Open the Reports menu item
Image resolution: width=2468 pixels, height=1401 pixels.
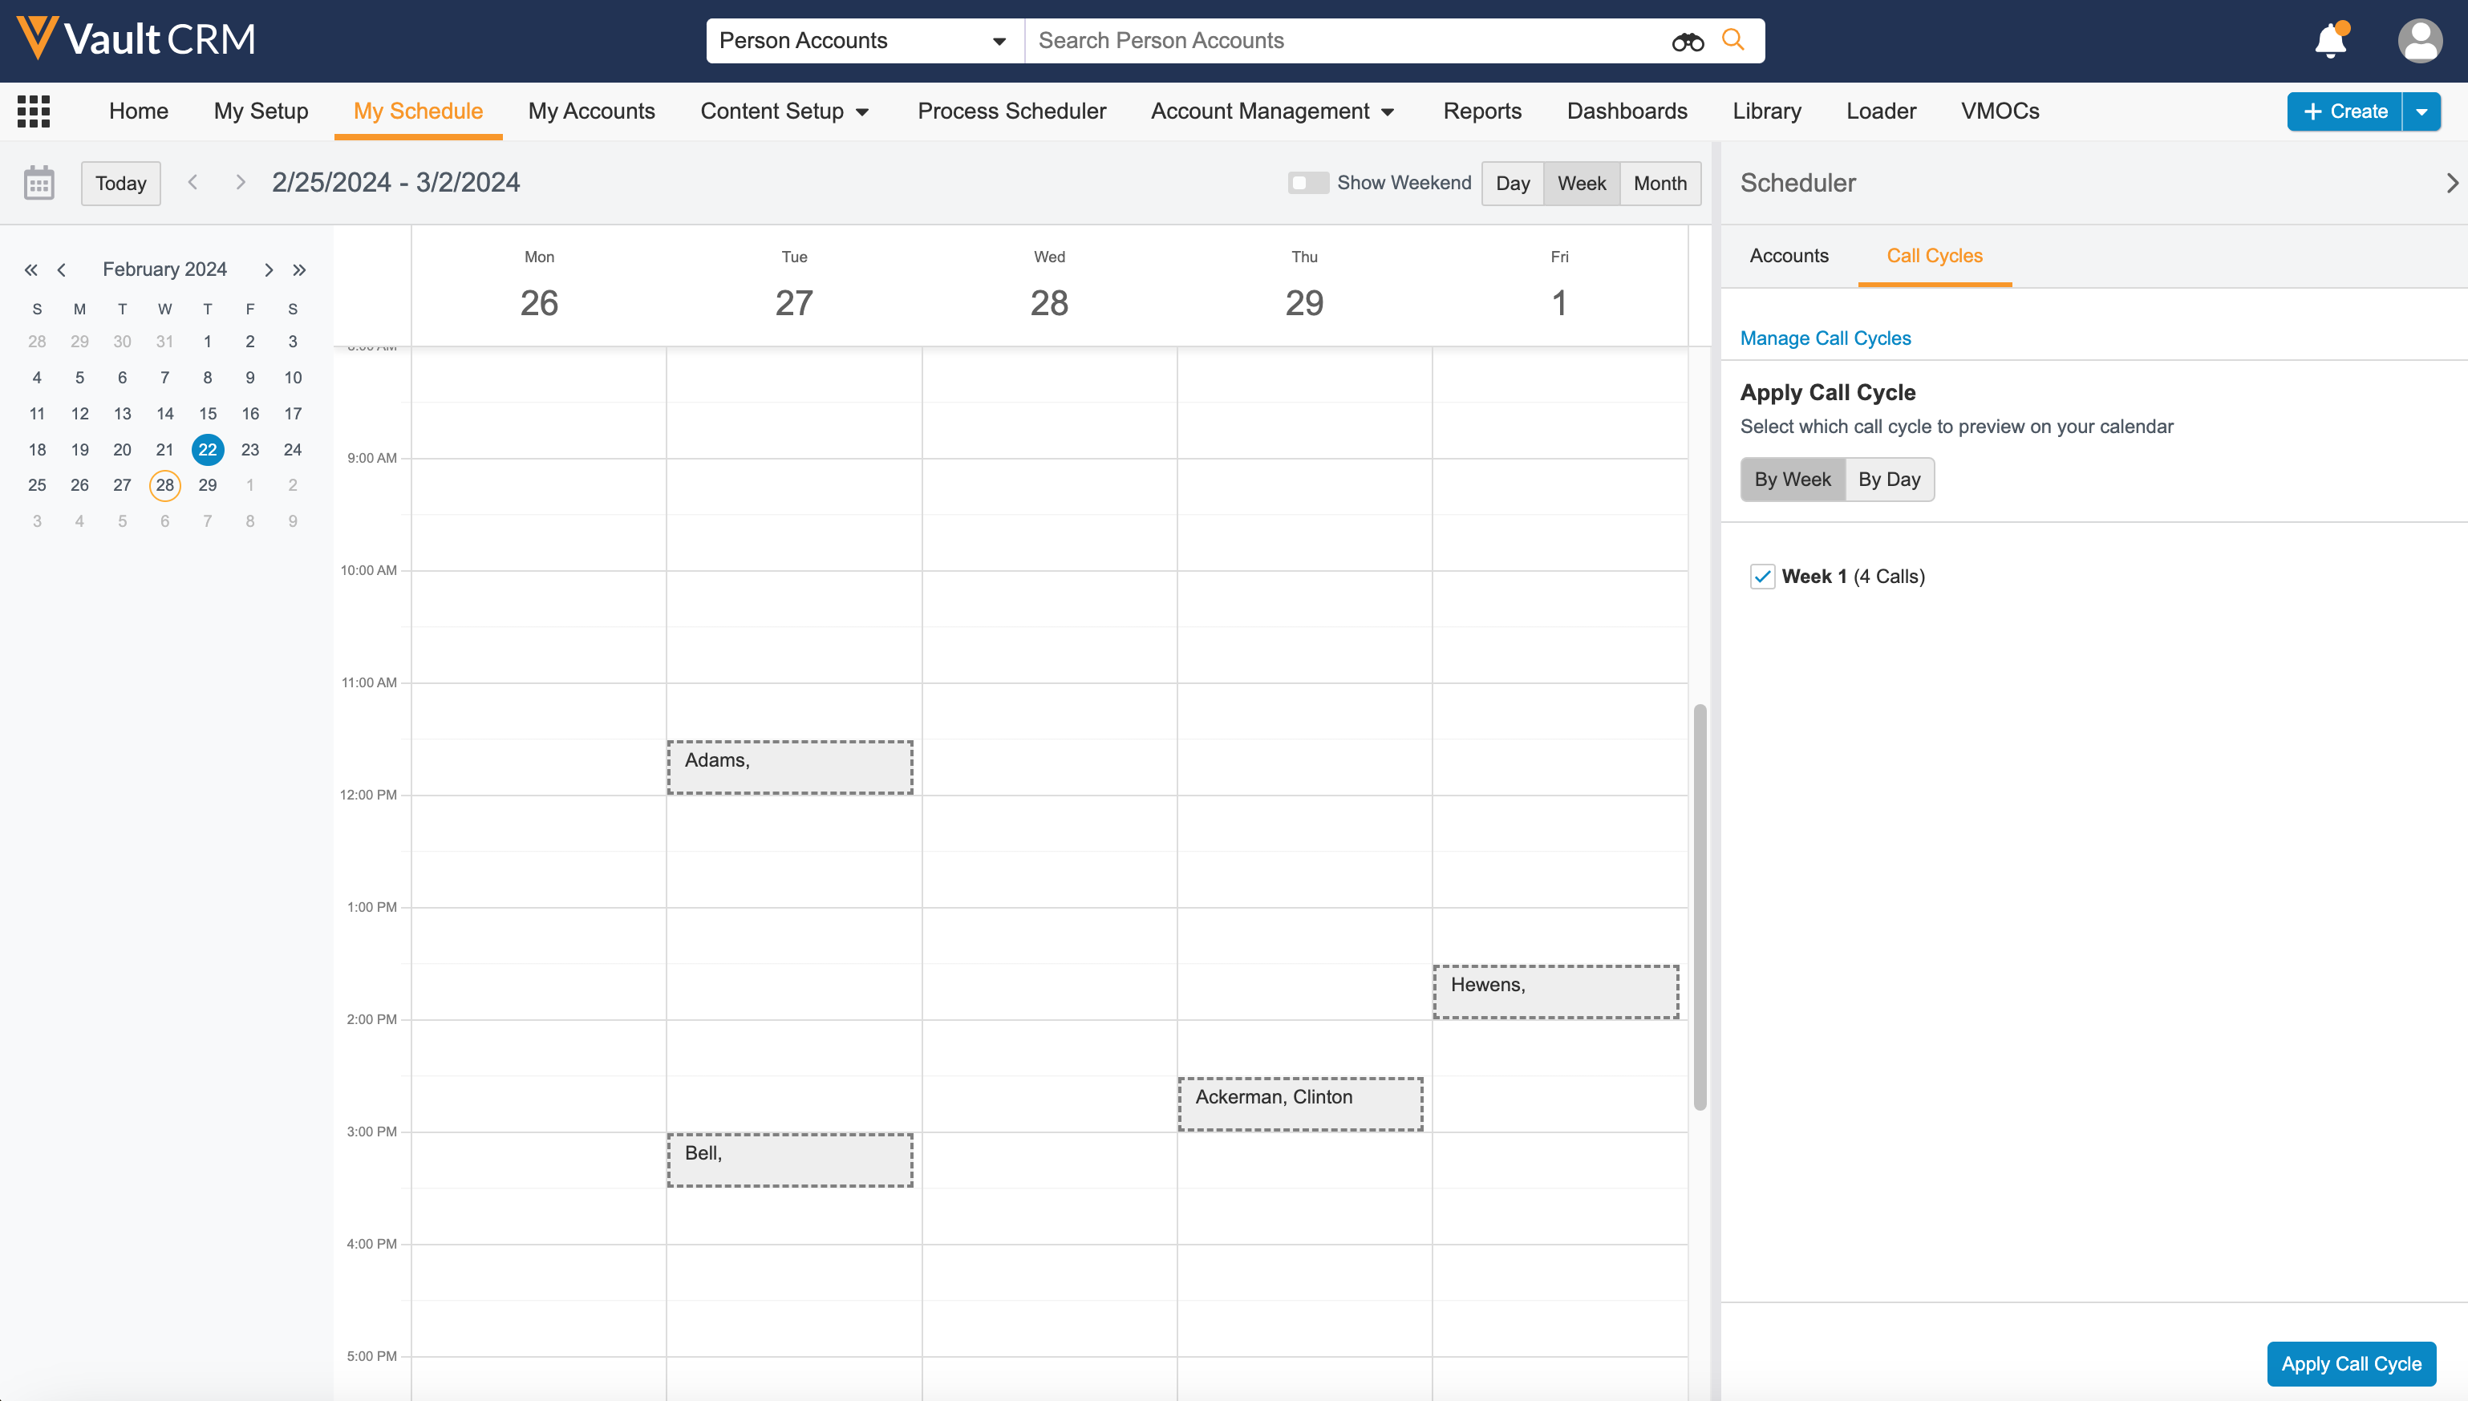pos(1481,111)
